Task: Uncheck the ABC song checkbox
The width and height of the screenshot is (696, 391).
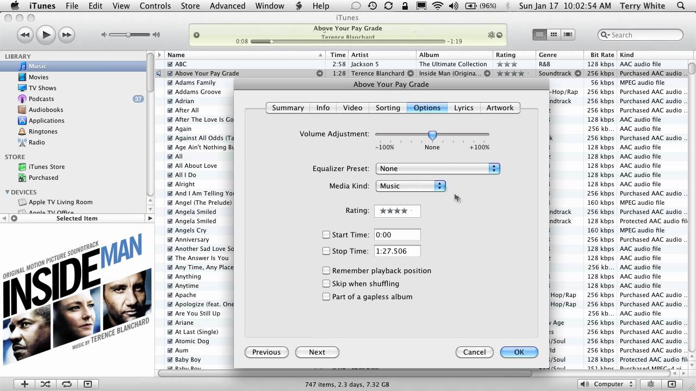Action: tap(170, 64)
